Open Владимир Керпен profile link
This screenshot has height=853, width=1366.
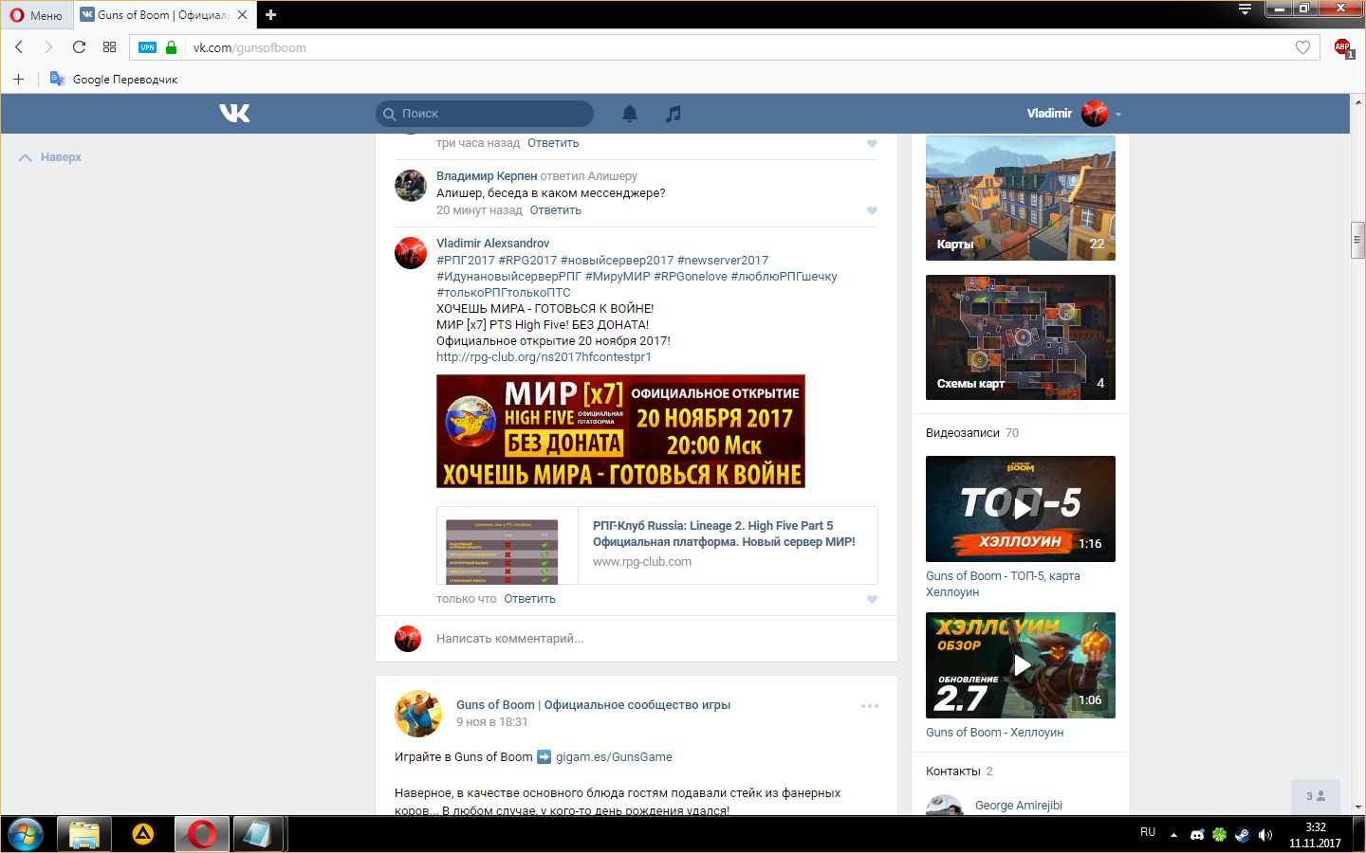(487, 175)
